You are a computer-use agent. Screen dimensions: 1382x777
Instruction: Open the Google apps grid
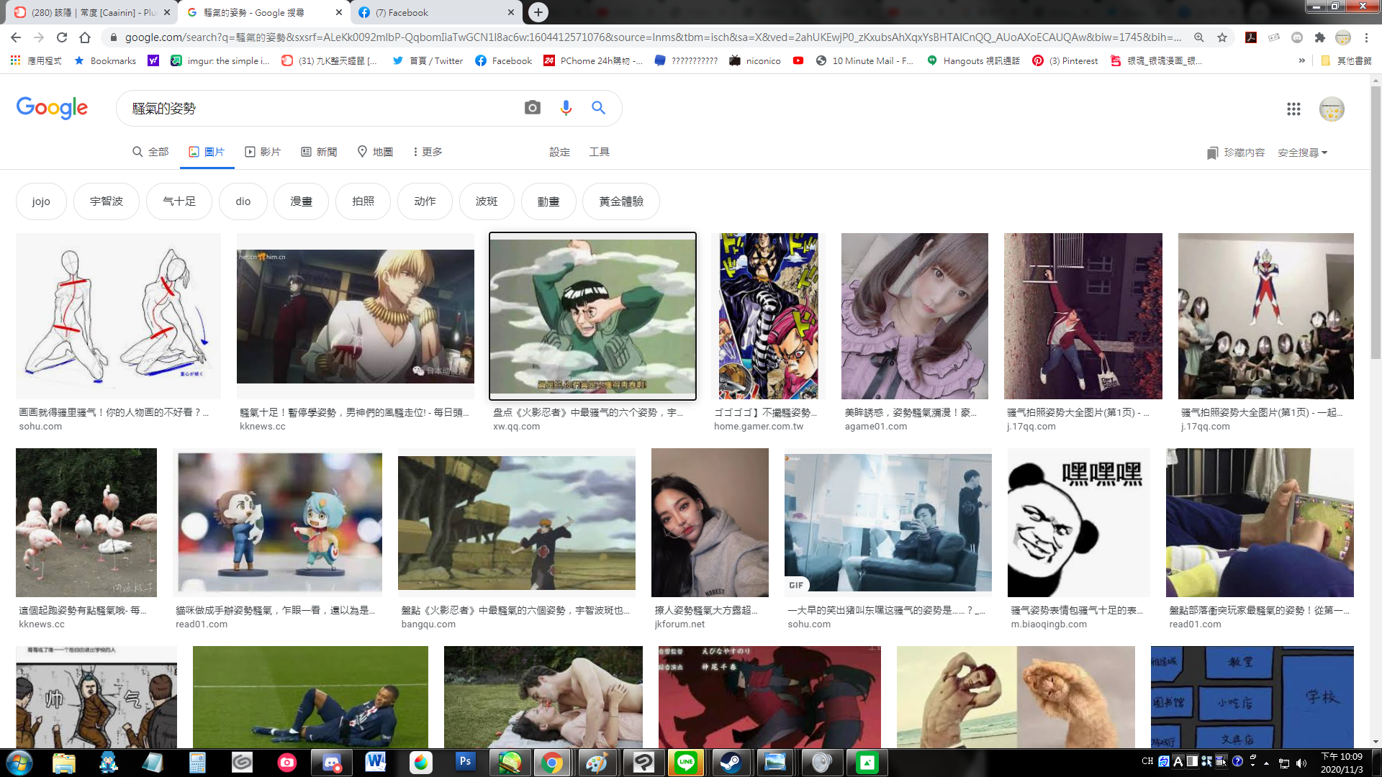[1293, 109]
